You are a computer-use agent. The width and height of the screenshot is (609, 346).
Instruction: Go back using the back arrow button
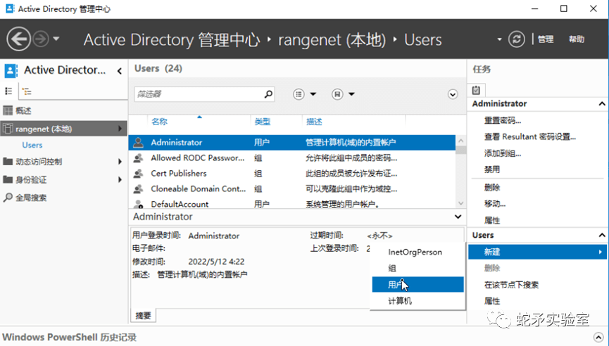coord(18,39)
